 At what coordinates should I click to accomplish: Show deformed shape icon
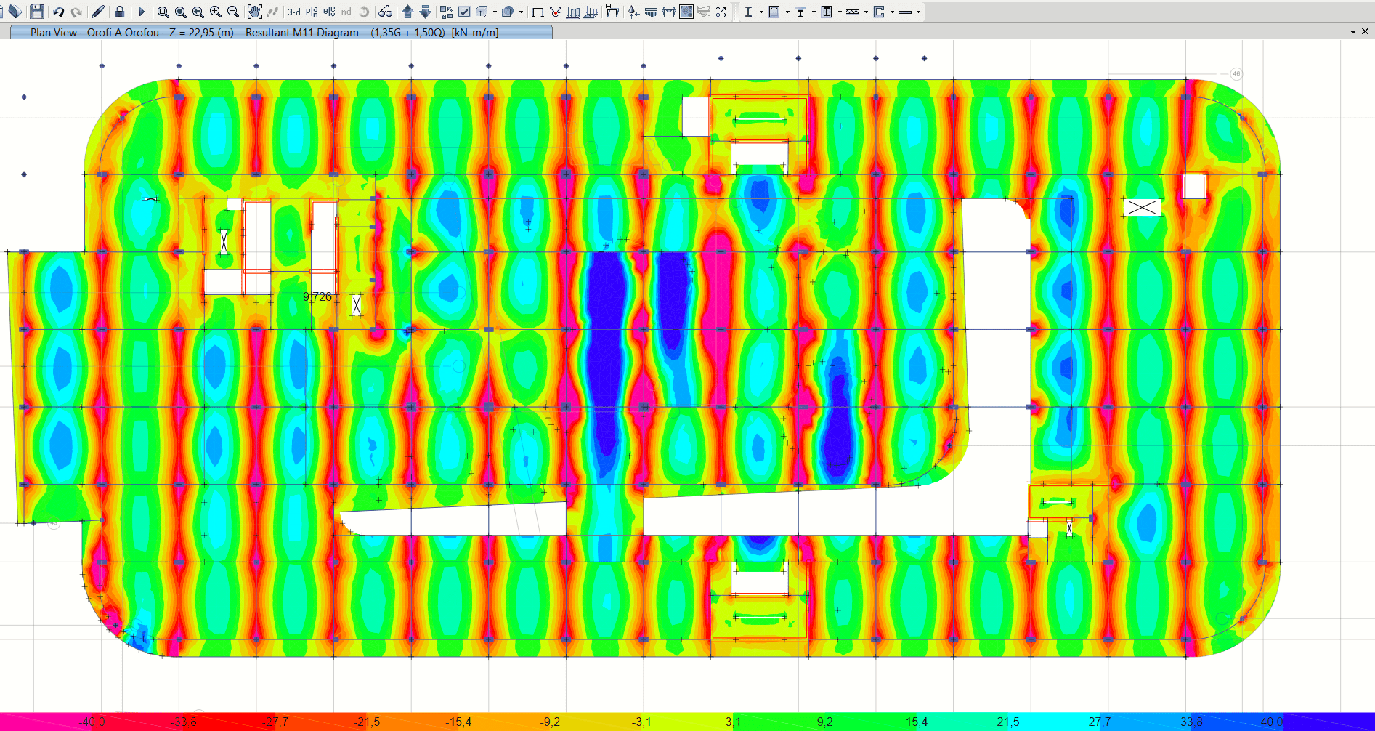[x=612, y=12]
